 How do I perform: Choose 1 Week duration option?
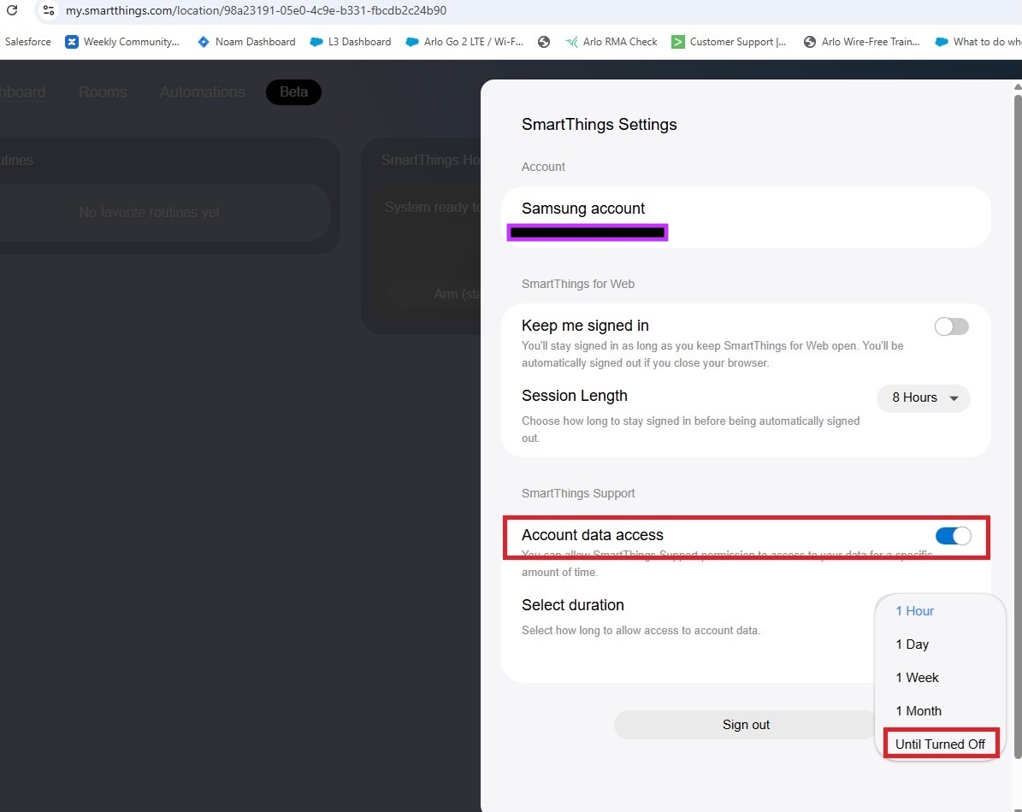tap(917, 677)
